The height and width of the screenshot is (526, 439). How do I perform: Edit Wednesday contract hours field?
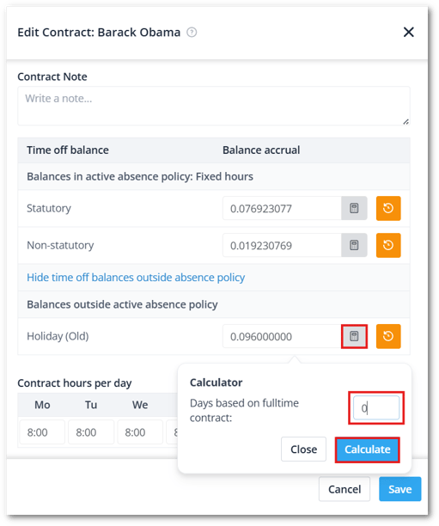pos(140,432)
